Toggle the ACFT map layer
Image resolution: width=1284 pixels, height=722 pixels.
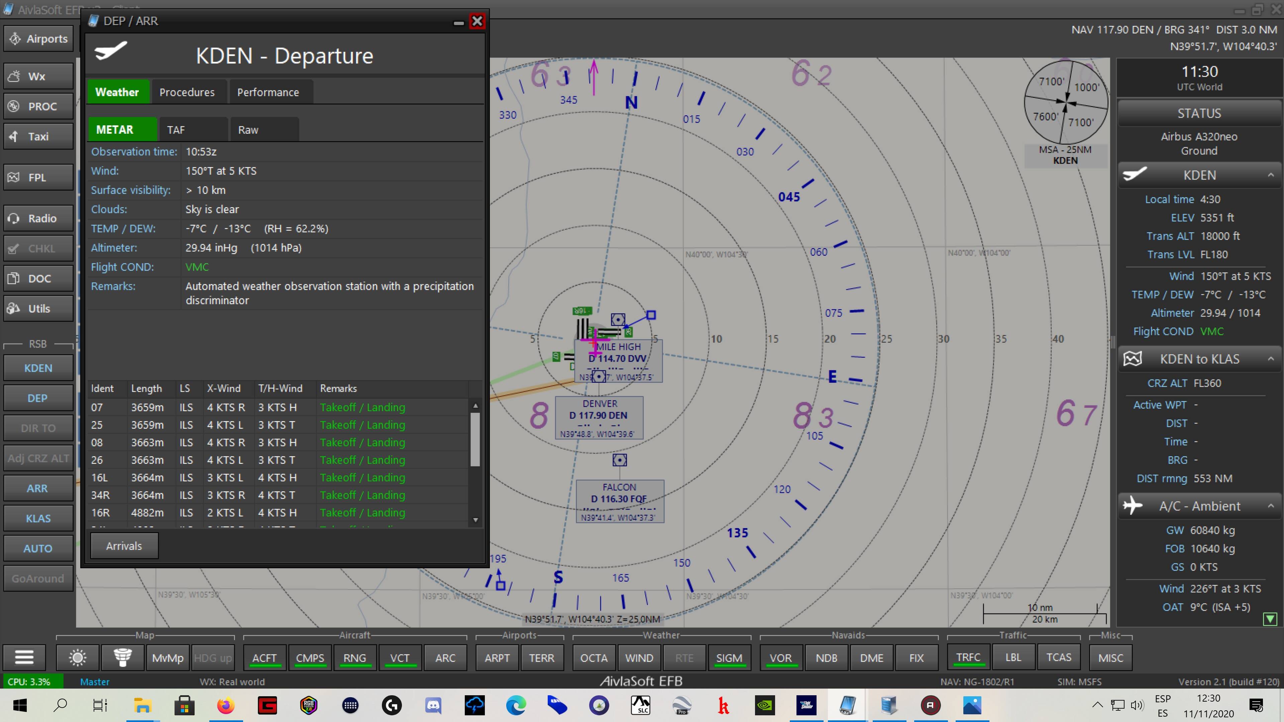[x=264, y=658]
